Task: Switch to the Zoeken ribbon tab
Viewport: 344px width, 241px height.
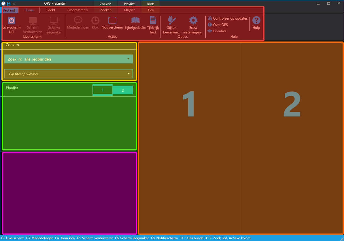Action: click(x=106, y=10)
